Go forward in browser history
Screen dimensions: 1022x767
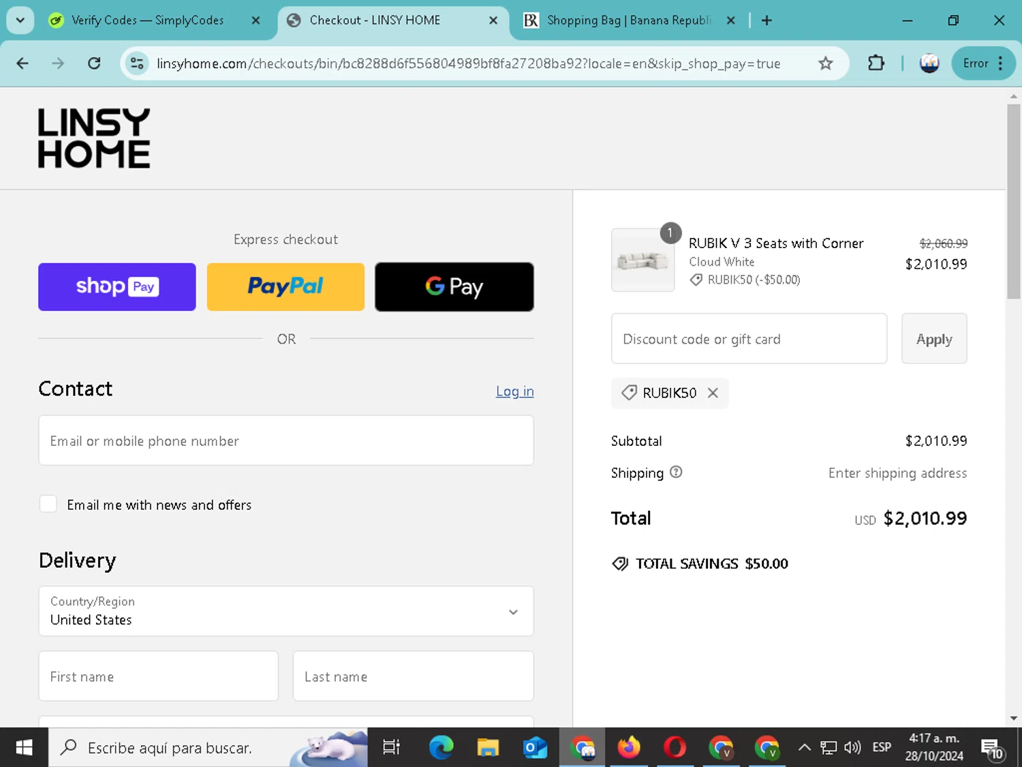coord(58,63)
